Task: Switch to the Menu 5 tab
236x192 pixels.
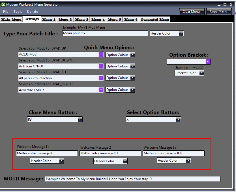Action: (114, 20)
